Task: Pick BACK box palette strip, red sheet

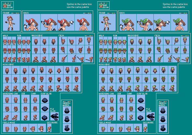Action: 87,13
